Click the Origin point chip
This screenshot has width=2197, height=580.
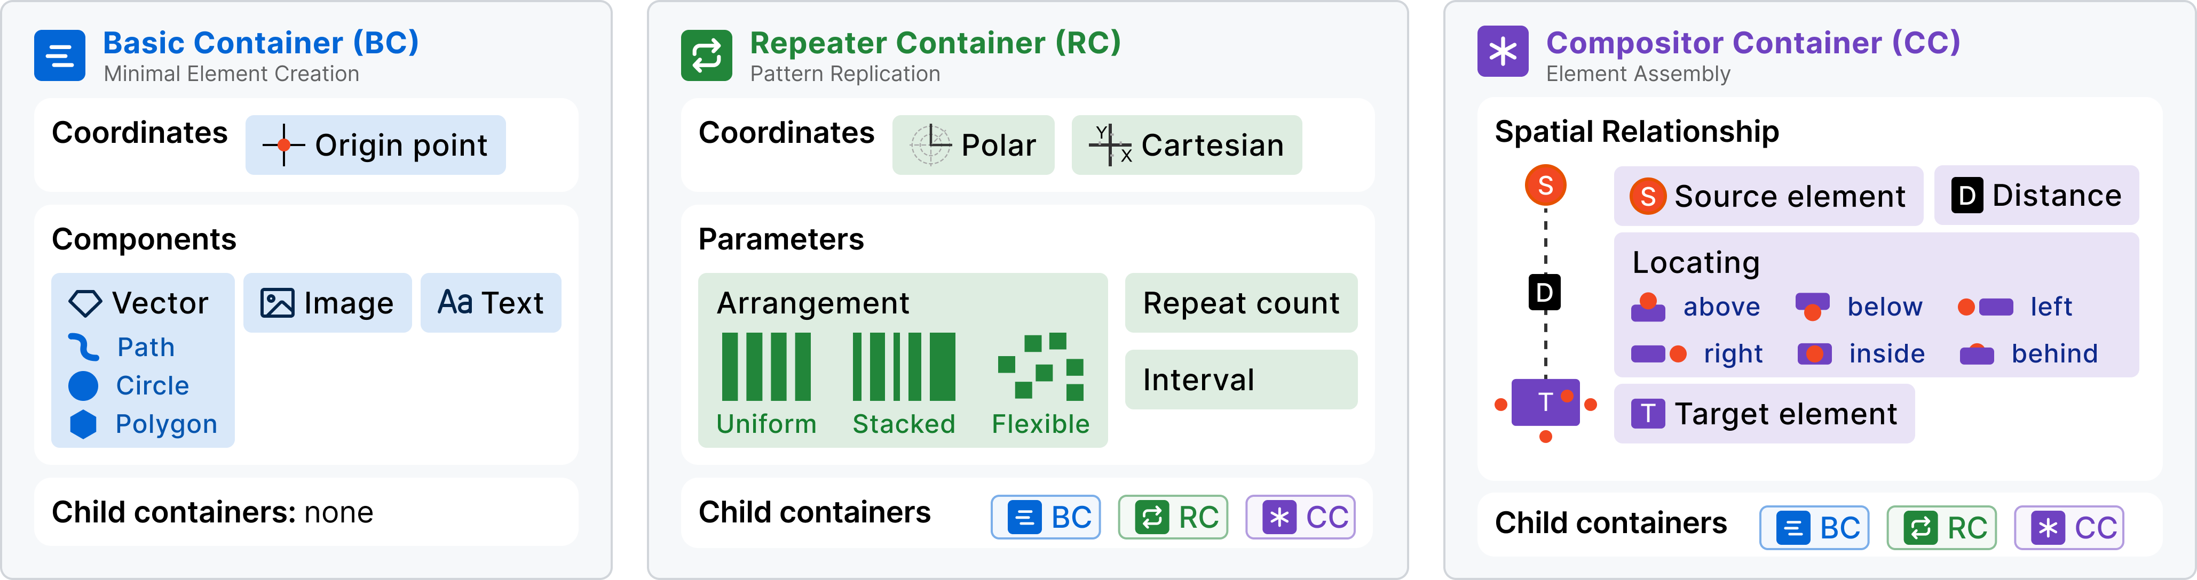pyautogui.click(x=375, y=146)
